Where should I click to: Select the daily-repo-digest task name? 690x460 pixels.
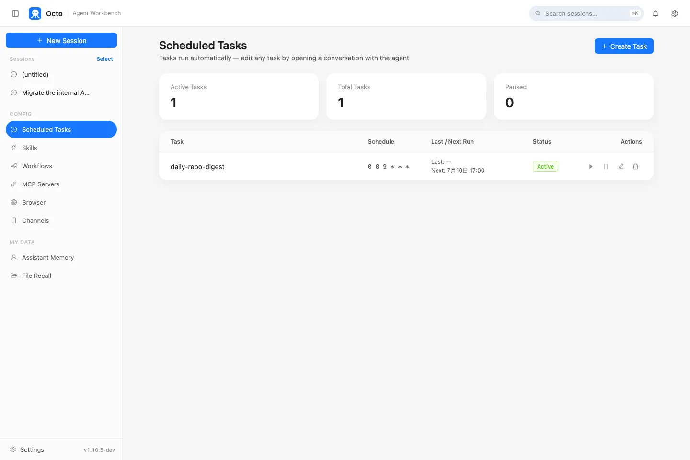point(197,167)
